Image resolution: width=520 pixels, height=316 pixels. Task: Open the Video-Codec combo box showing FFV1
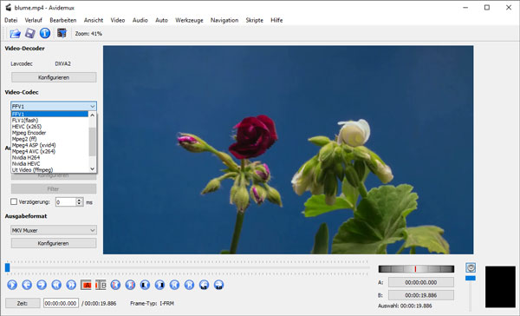(54, 106)
